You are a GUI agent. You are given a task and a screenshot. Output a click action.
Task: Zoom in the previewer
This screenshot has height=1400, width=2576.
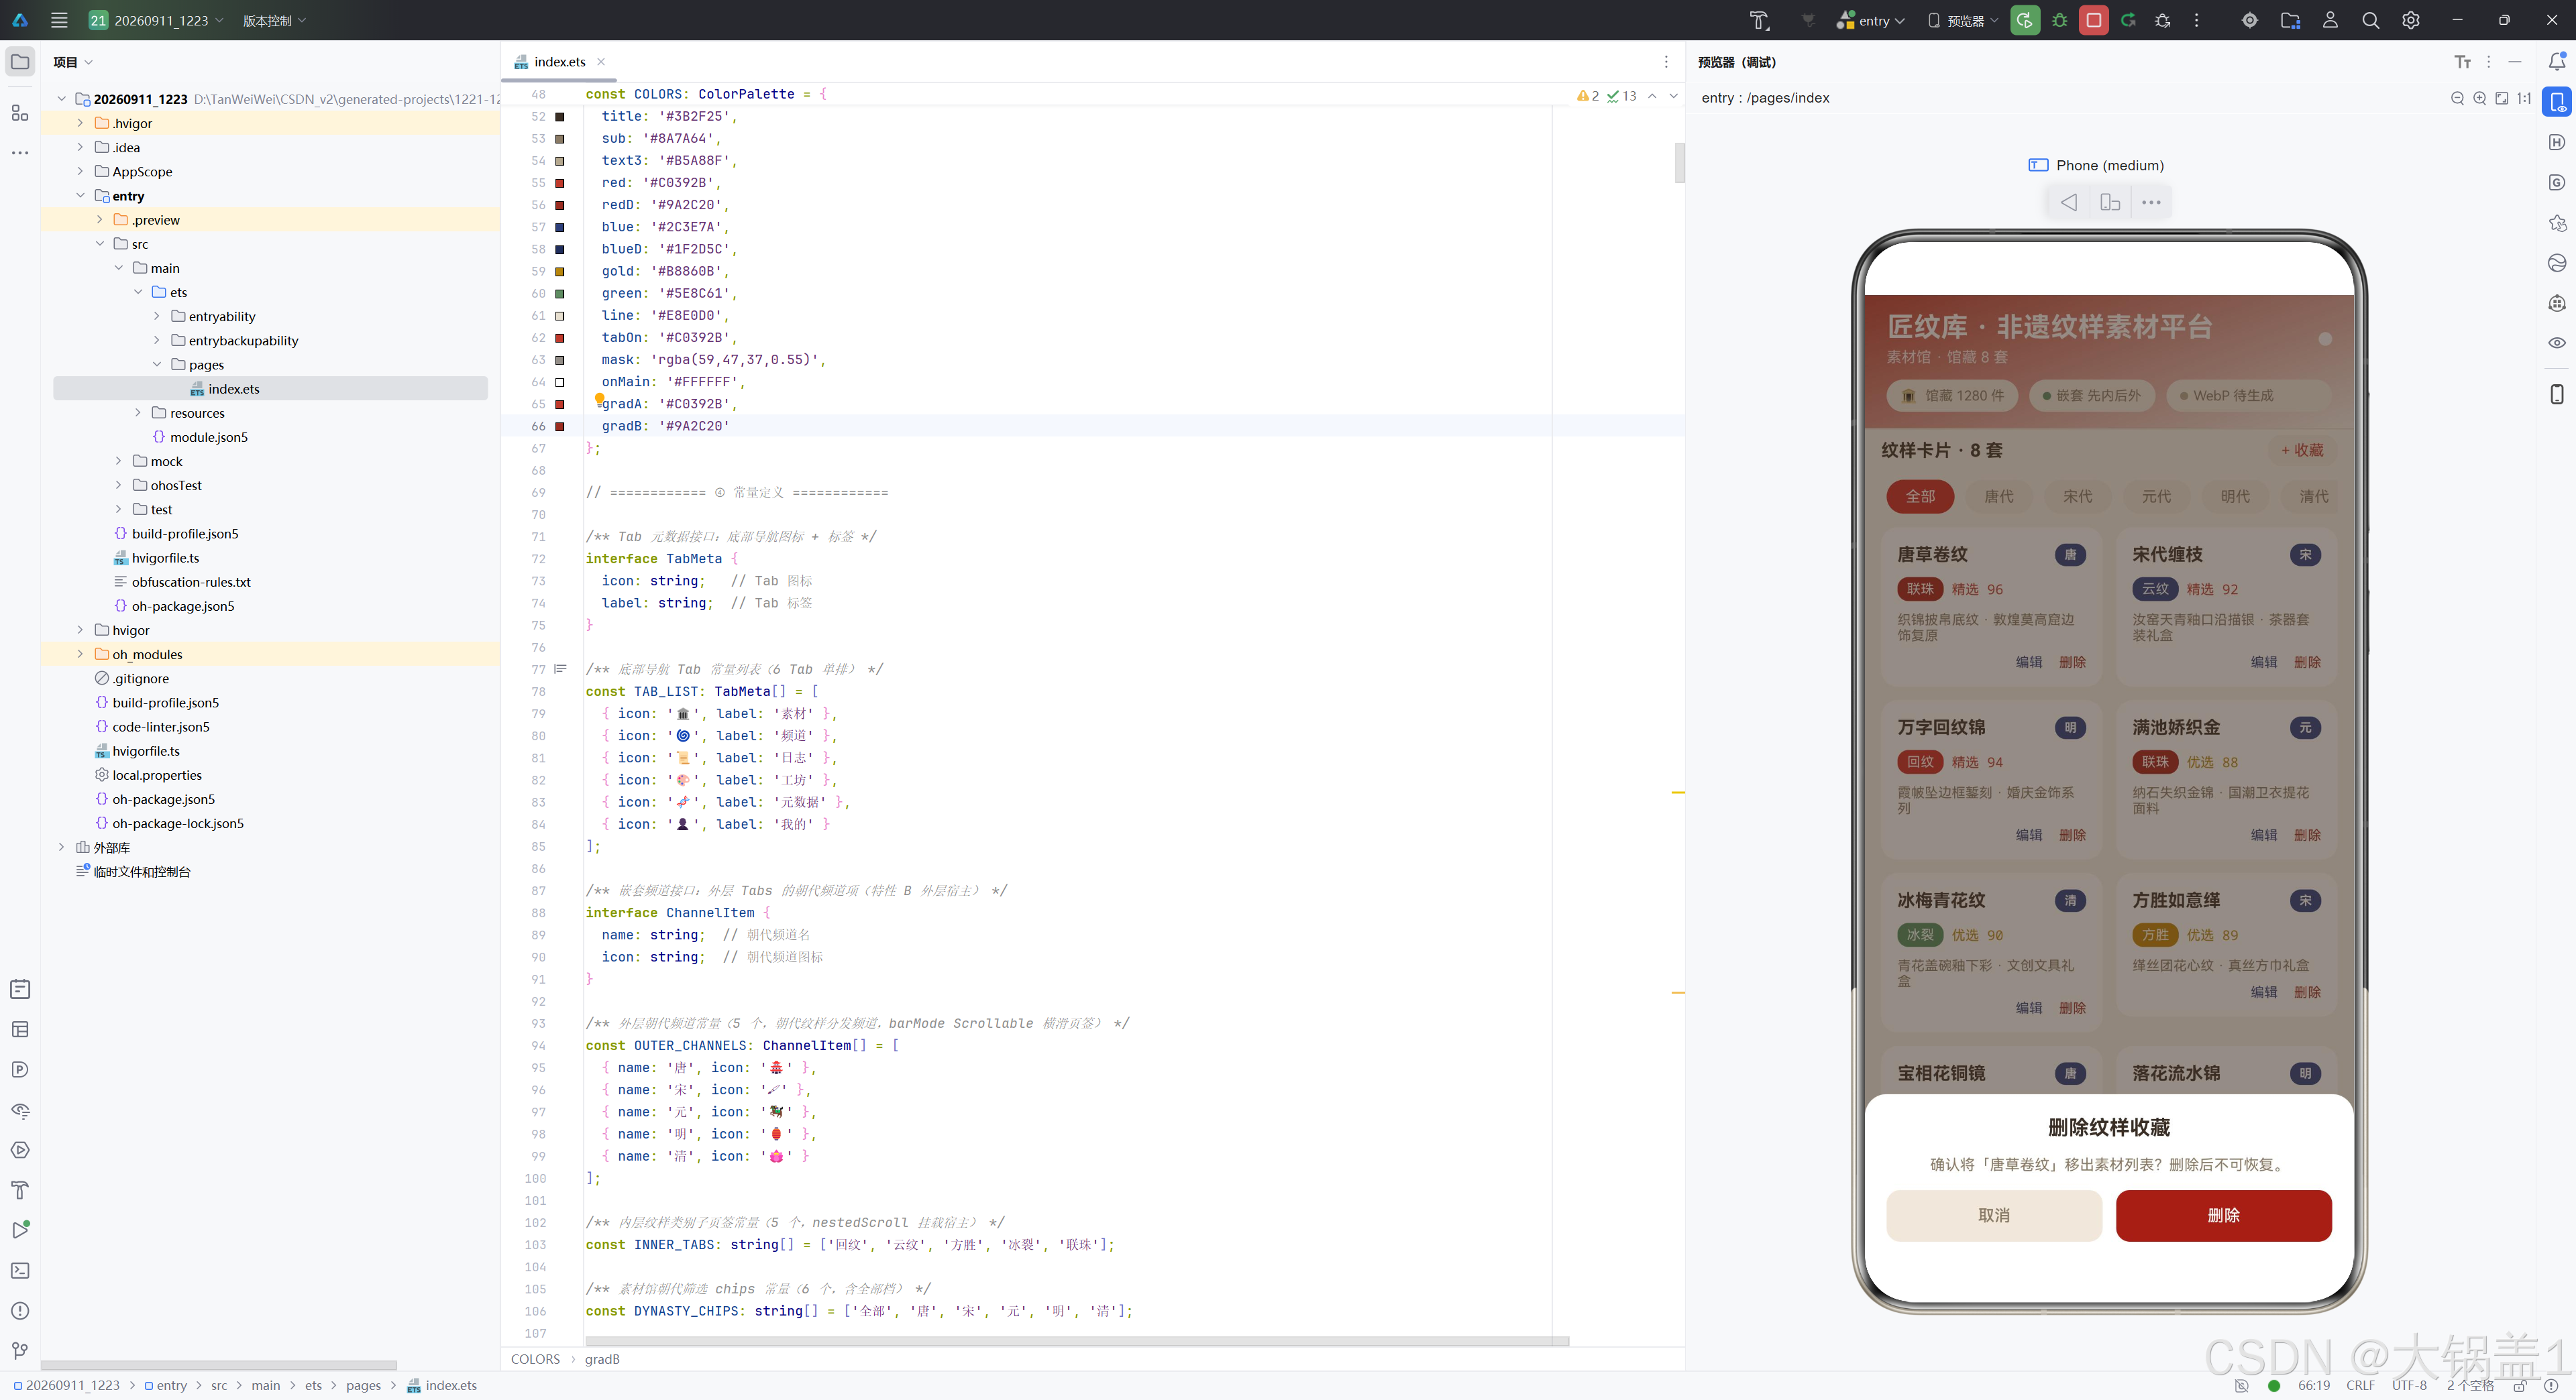2479,98
